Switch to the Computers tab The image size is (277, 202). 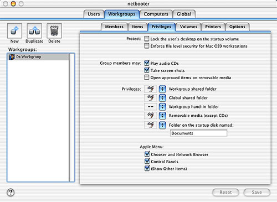156,14
